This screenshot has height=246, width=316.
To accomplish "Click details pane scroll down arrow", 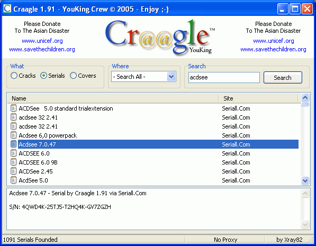I will 305,224.
